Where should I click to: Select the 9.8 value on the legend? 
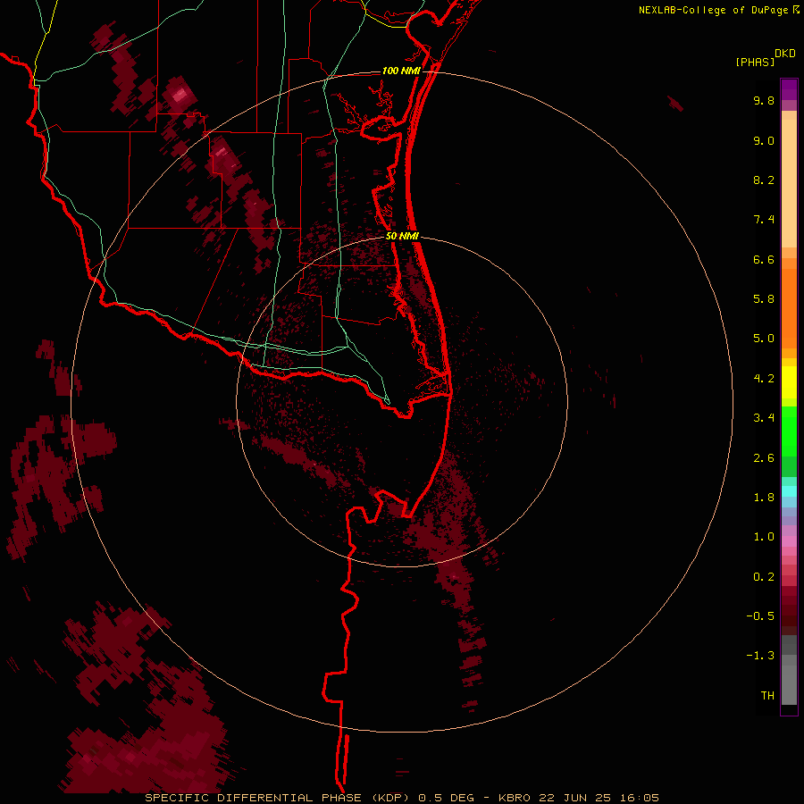coord(764,100)
